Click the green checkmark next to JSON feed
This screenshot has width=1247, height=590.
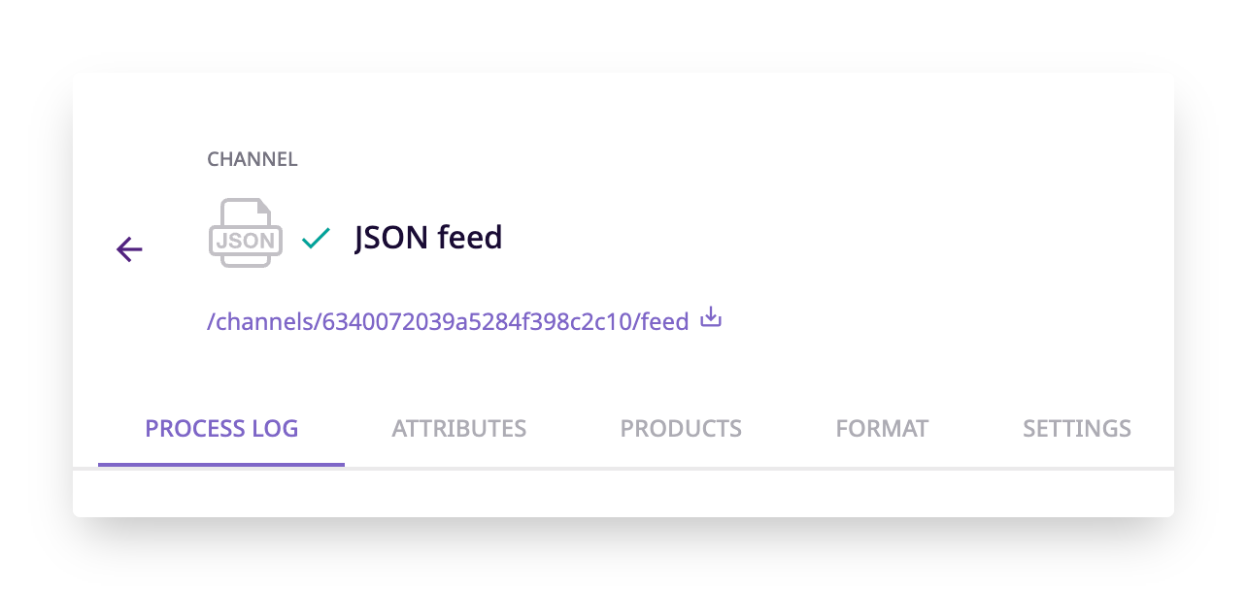coord(316,238)
